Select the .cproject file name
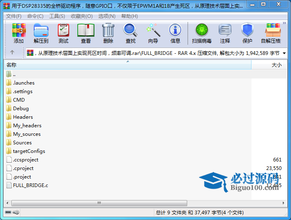Viewport: 291px width, 220px height. click(x=23, y=168)
